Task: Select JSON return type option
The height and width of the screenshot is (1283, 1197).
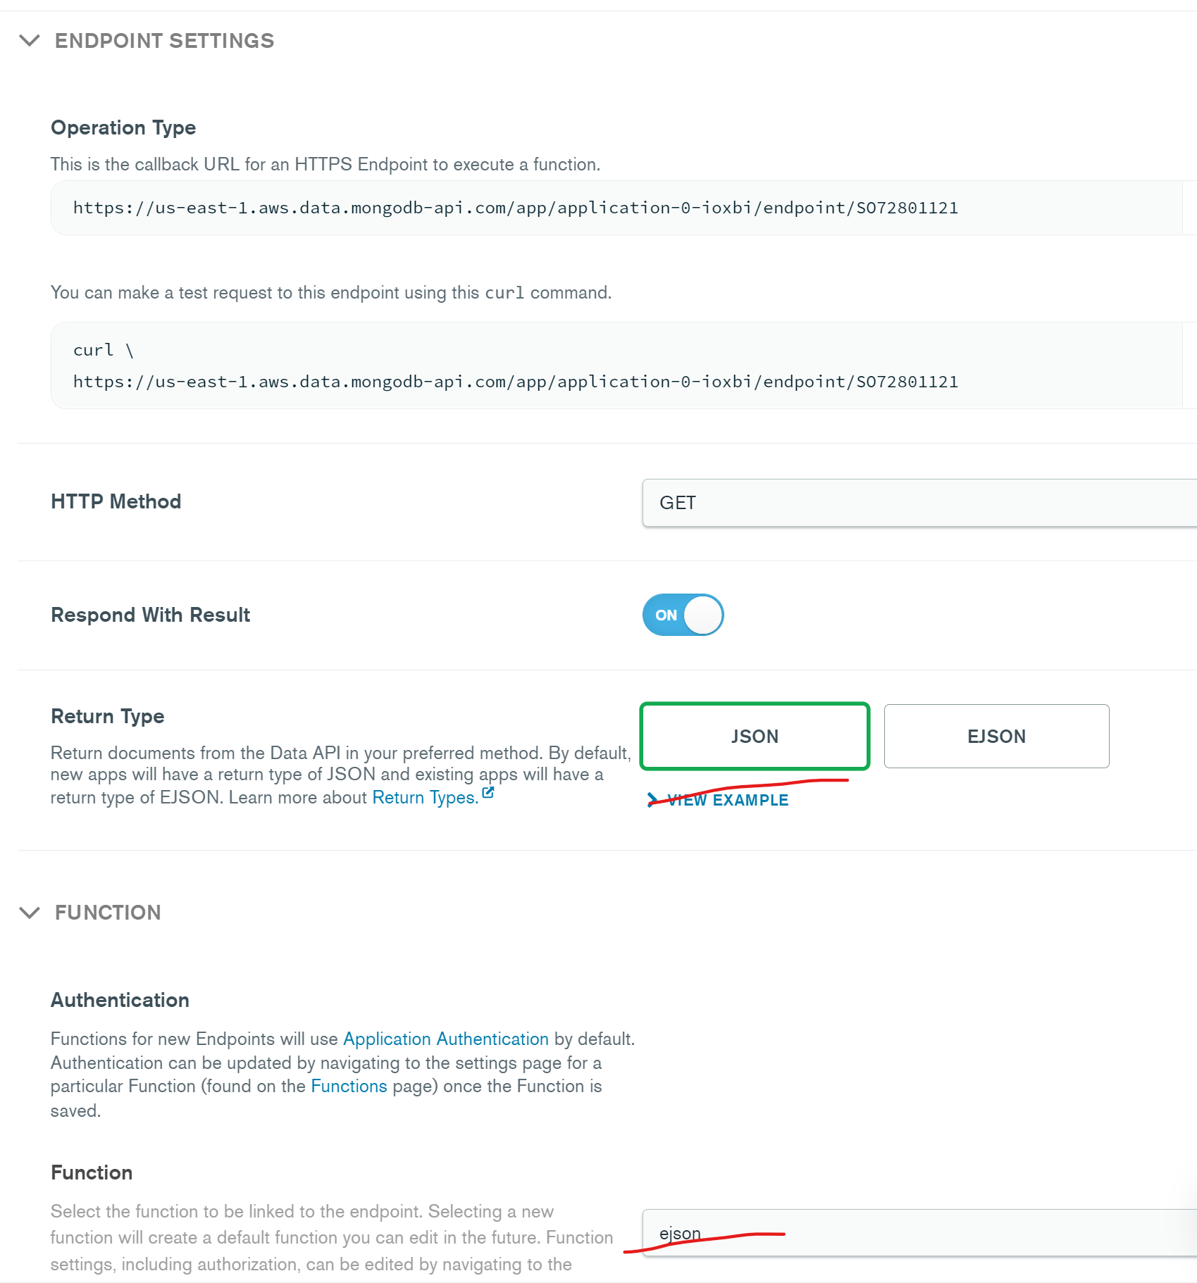Action: pyautogui.click(x=755, y=736)
